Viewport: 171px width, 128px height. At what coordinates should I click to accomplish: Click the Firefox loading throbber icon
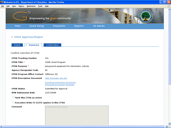click(x=169, y=6)
